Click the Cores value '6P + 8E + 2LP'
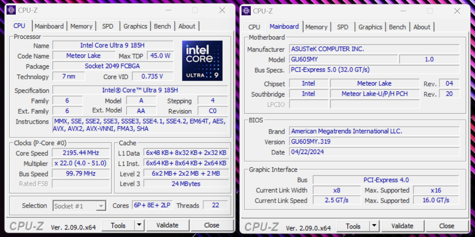Viewport: 475px width, 237px height. (152, 205)
